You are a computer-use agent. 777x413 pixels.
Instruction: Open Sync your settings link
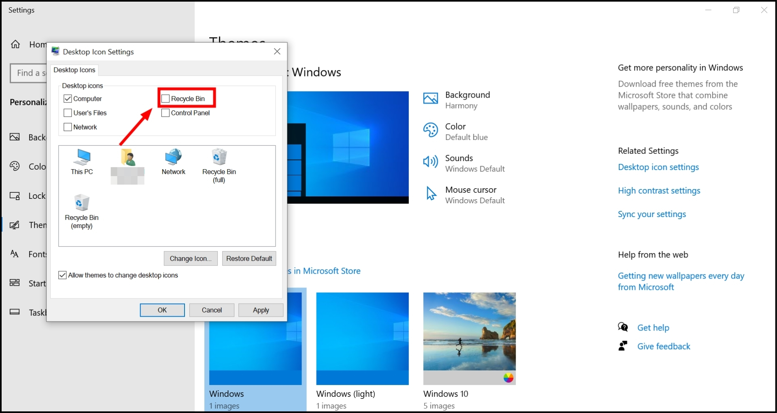pos(652,214)
